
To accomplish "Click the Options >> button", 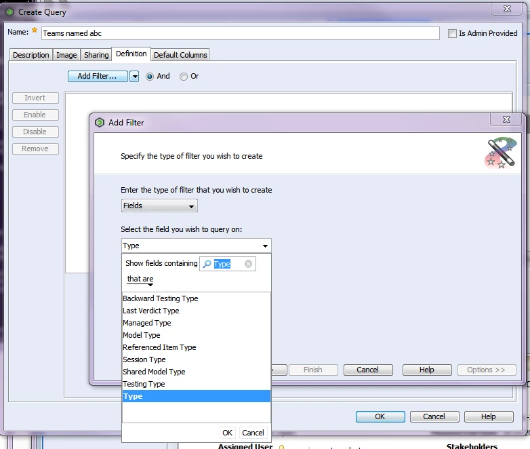I will coord(487,370).
